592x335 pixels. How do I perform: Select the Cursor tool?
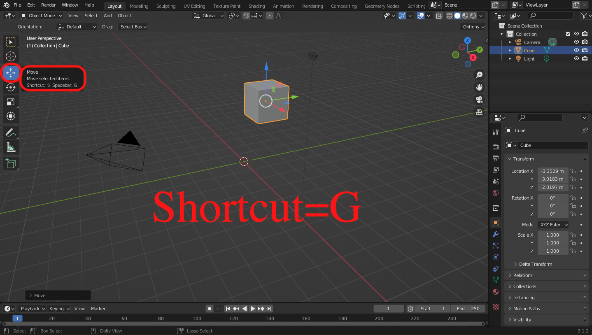(x=11, y=56)
